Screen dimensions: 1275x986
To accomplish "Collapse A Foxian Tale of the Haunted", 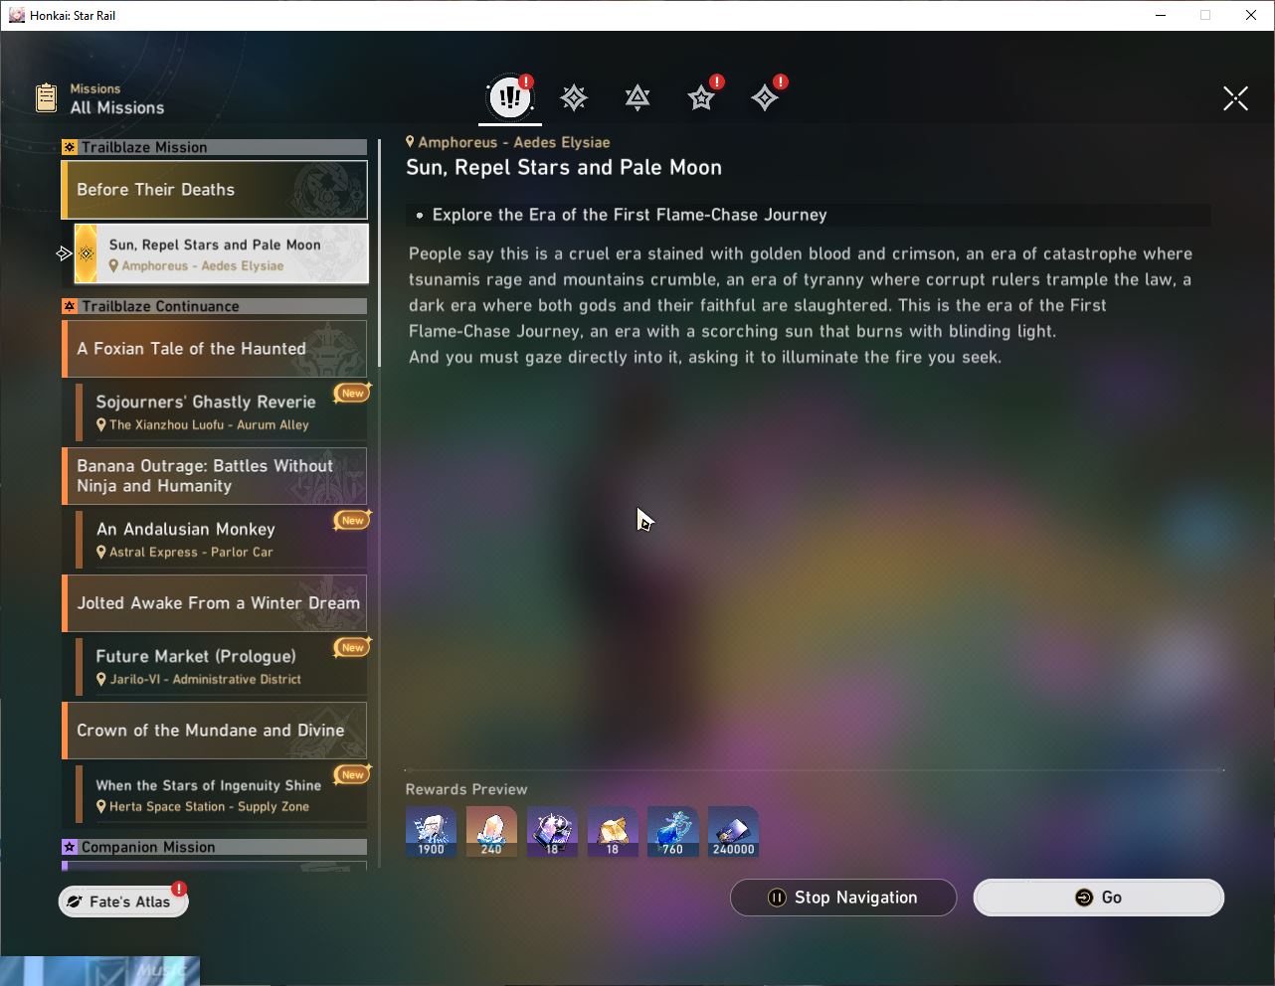I will pyautogui.click(x=215, y=349).
